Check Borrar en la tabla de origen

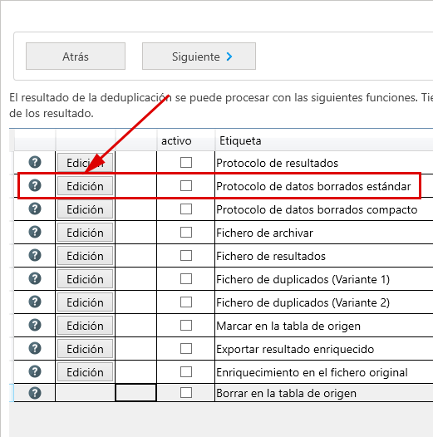[x=186, y=393]
